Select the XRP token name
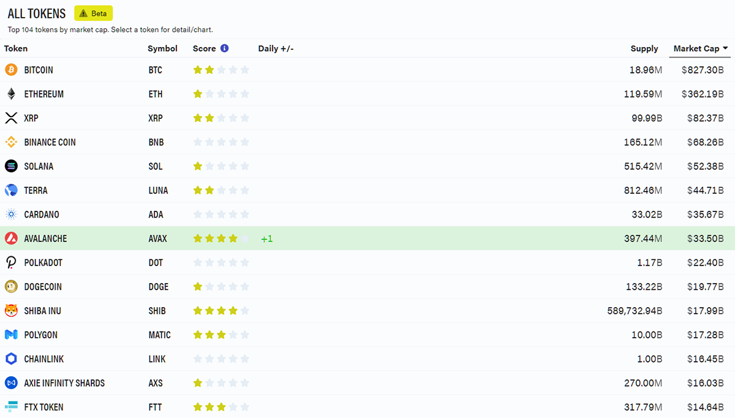The width and height of the screenshot is (735, 418). point(31,118)
